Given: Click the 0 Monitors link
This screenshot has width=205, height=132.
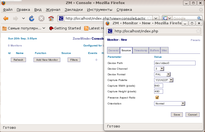Looking at the screenshot, I should click(x=15, y=46).
